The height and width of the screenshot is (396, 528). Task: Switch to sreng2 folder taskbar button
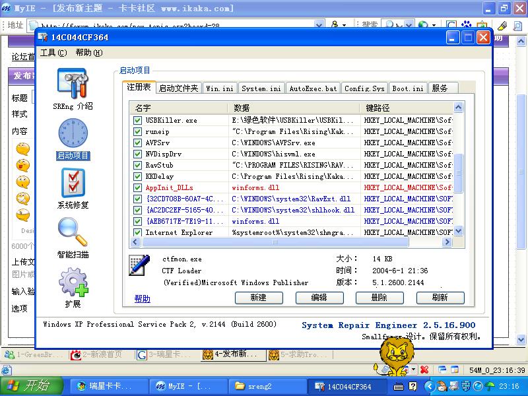(x=267, y=386)
